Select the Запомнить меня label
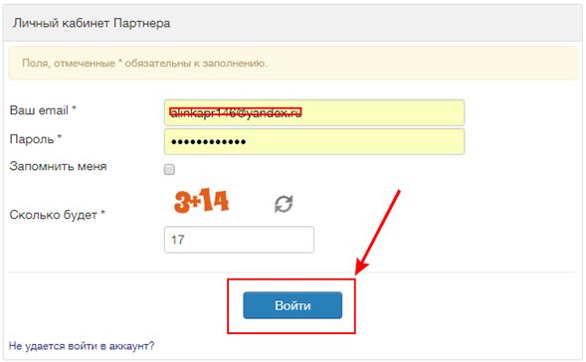The width and height of the screenshot is (586, 362). coord(58,166)
